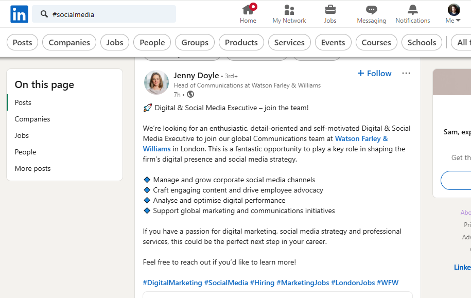Select the Groups filter pill
This screenshot has width=471, height=298.
pos(195,42)
